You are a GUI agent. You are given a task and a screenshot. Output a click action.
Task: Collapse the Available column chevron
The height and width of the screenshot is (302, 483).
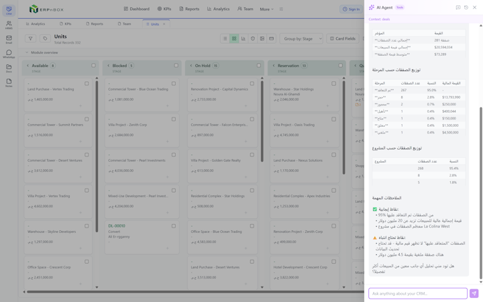pyautogui.click(x=28, y=66)
